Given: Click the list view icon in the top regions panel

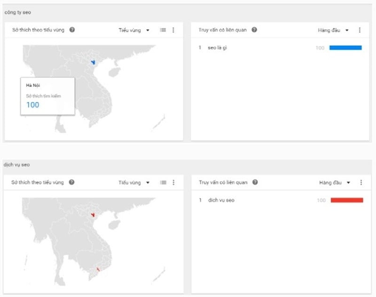Looking at the screenshot, I should (163, 30).
